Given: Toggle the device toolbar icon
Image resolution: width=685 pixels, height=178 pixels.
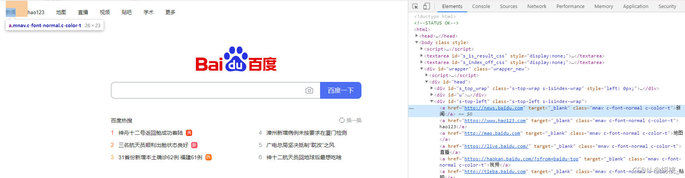Looking at the screenshot, I should 426,7.
